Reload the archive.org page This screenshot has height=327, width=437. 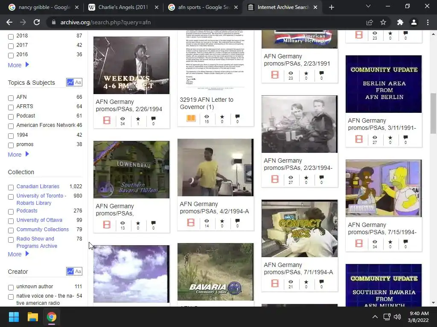37,22
